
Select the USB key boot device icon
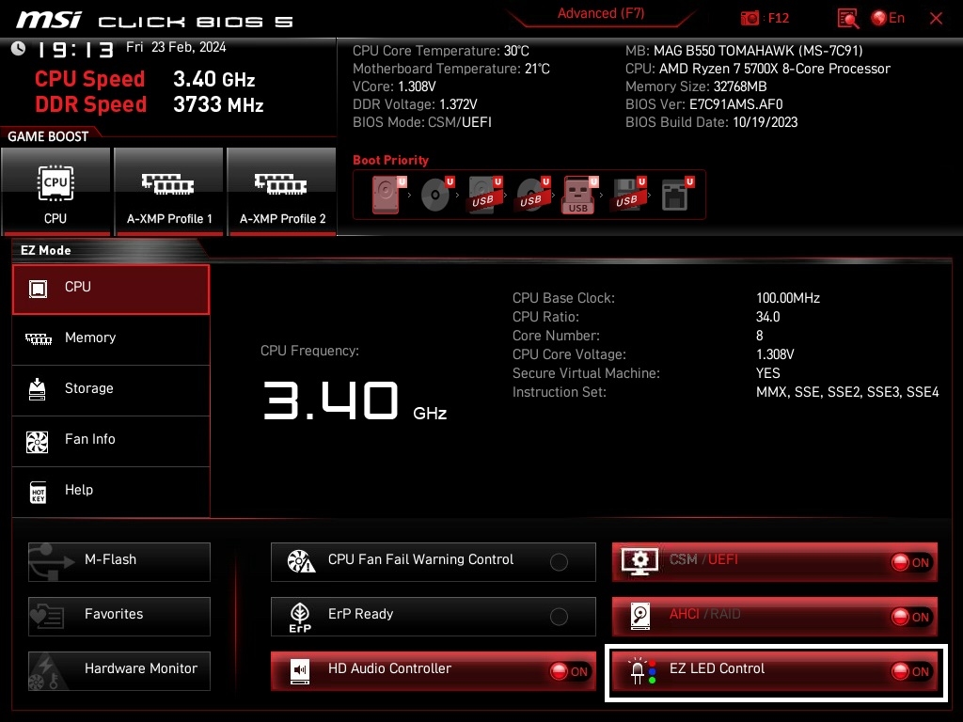pyautogui.click(x=579, y=196)
